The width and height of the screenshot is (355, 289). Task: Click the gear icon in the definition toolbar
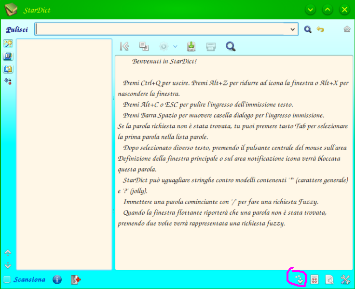[x=164, y=46]
